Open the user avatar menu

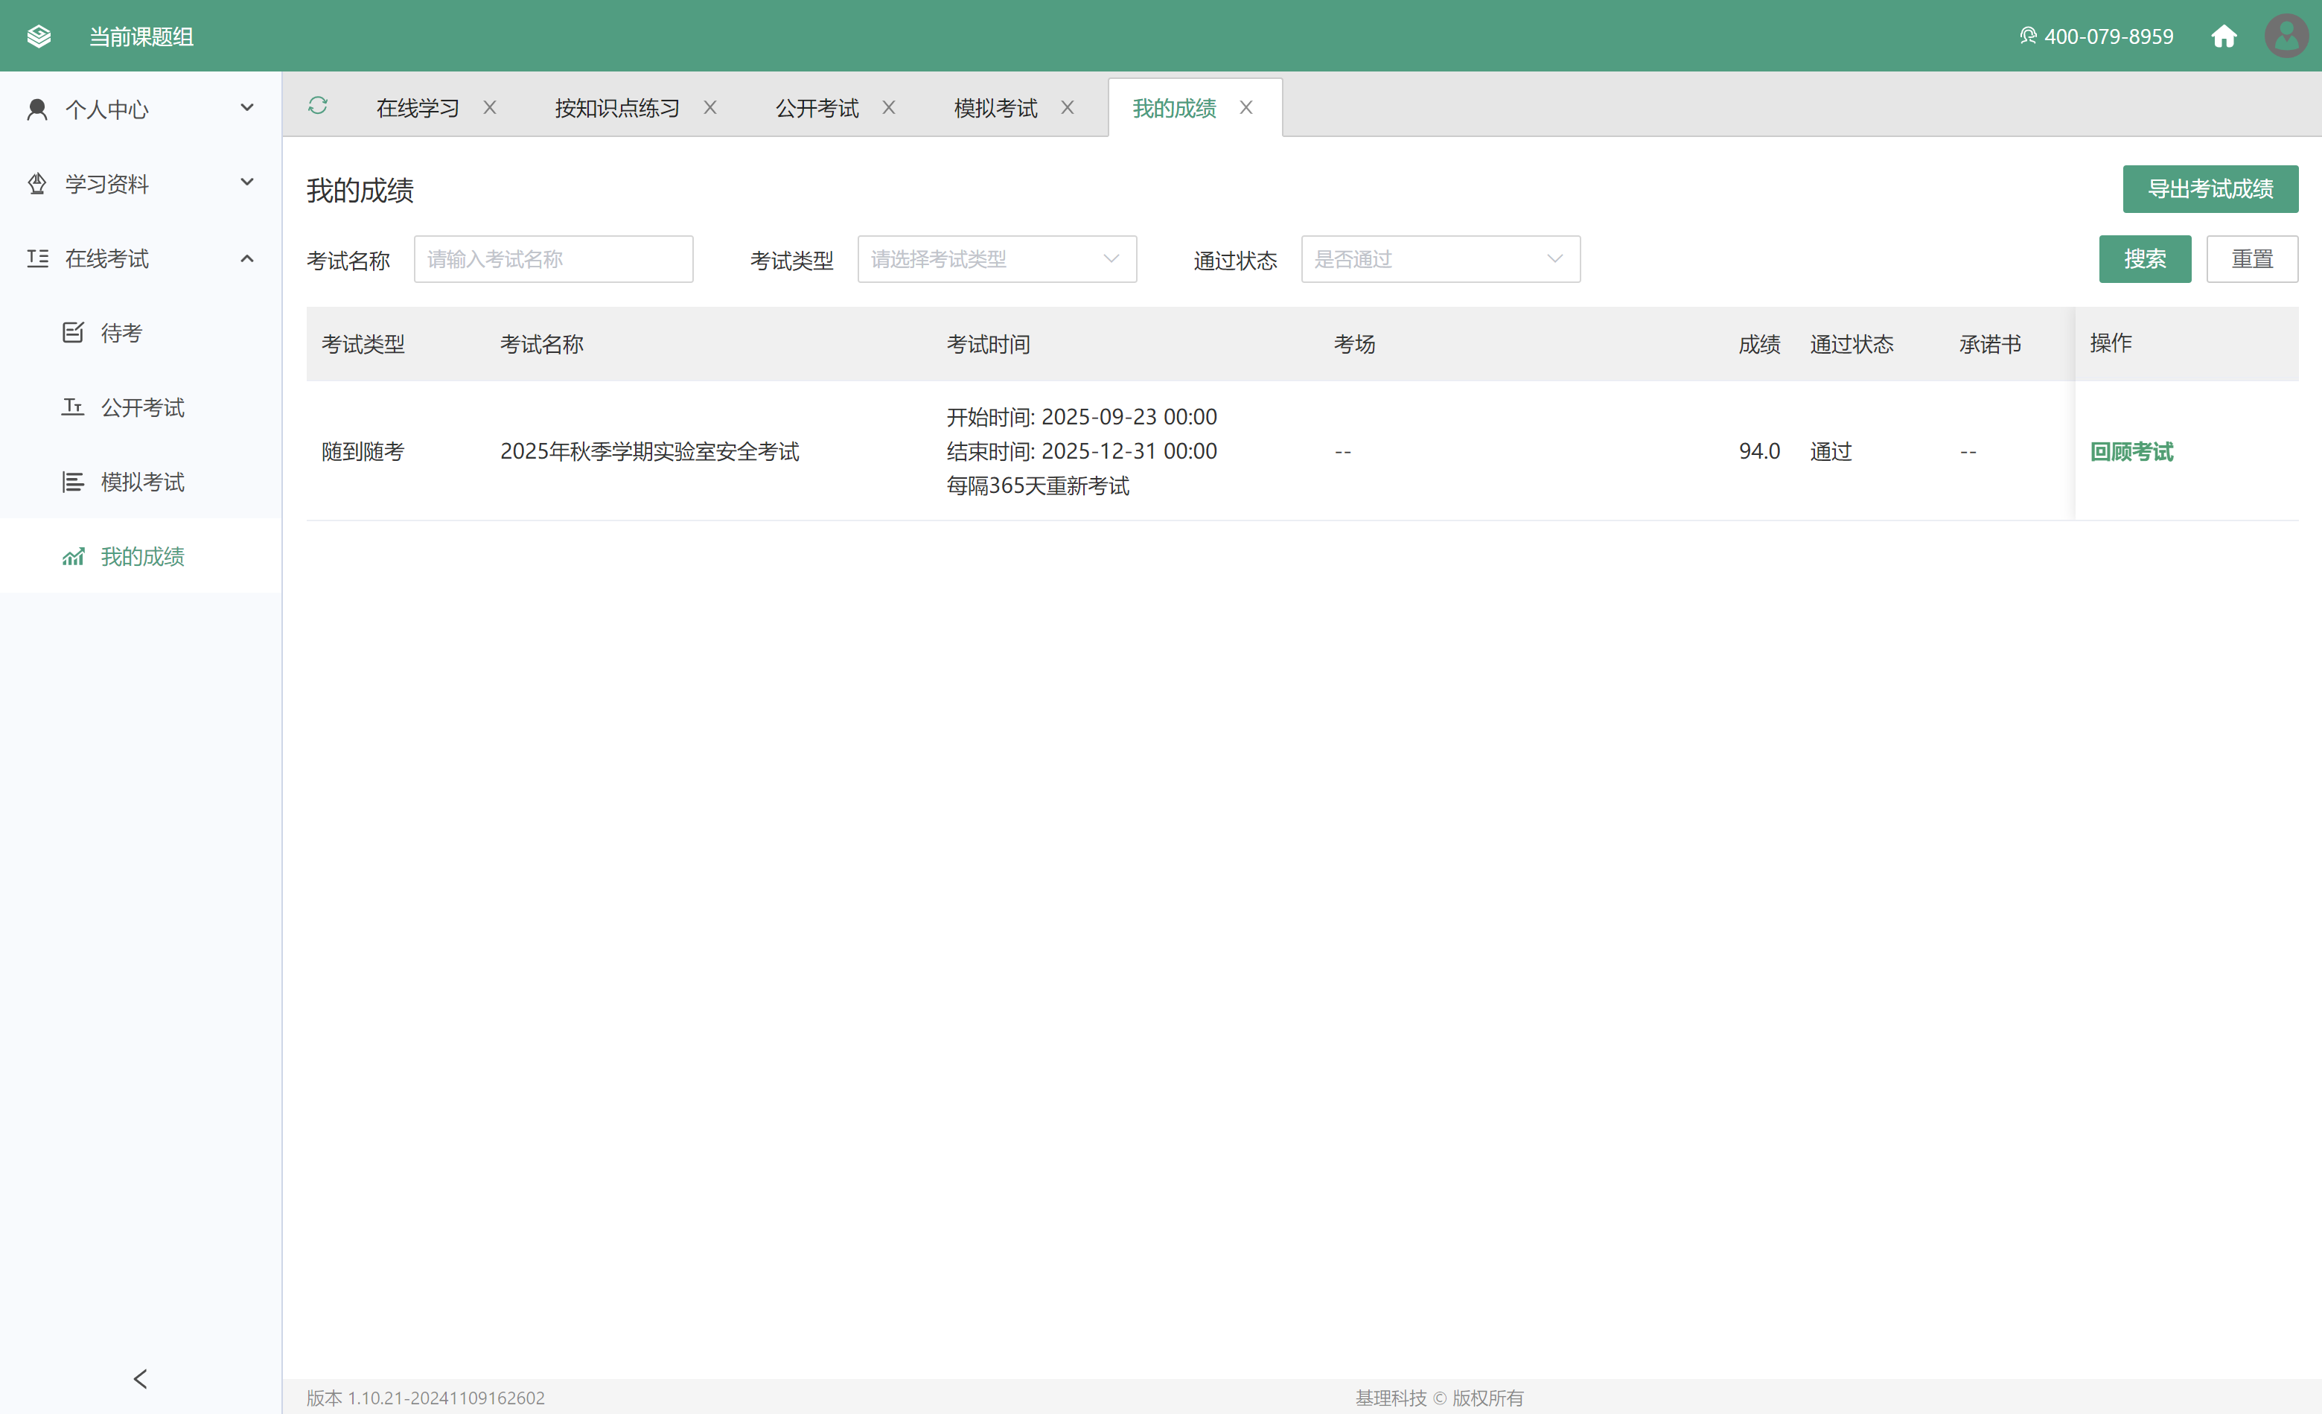click(2286, 36)
